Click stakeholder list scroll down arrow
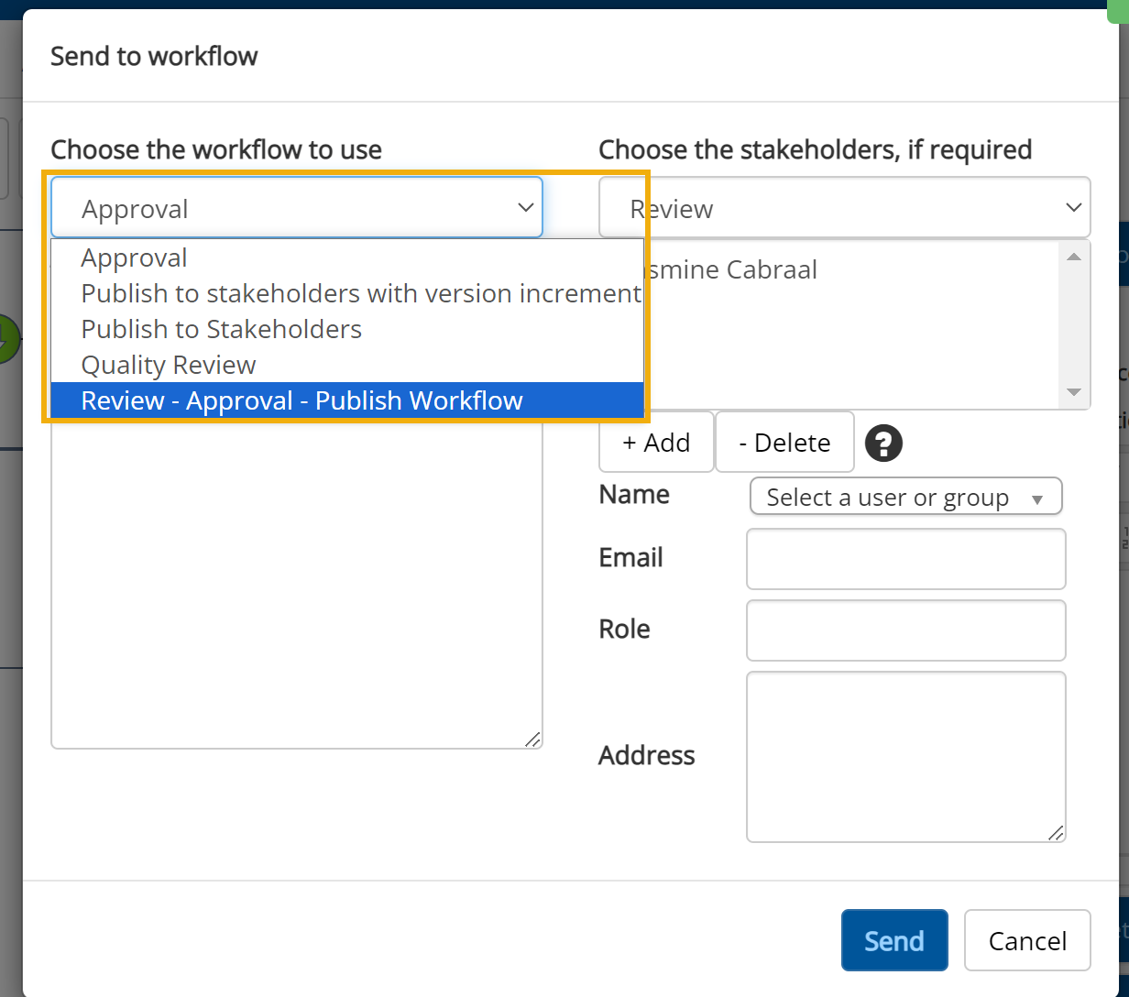 (x=1074, y=392)
